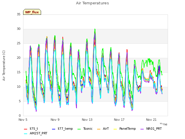Click the Time x-axis title
Image resolution: width=185 pixels, height=139 pixels.
[164, 124]
